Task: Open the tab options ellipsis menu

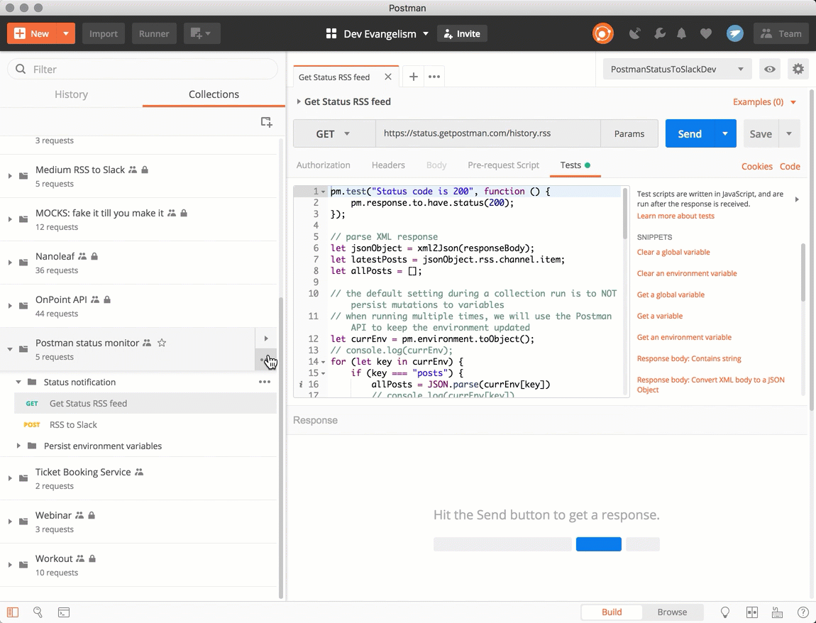Action: pos(434,77)
